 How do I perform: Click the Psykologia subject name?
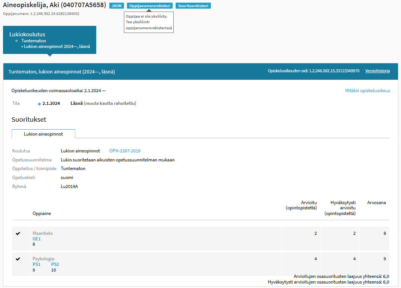pyautogui.click(x=43, y=259)
